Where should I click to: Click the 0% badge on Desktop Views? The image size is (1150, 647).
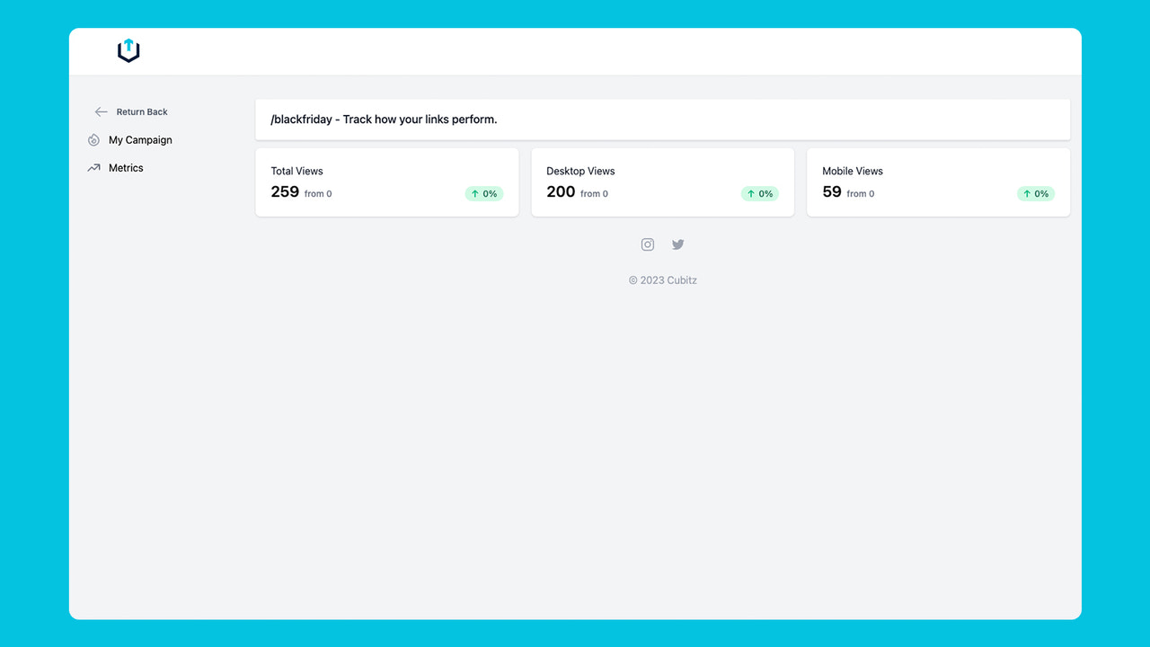759,193
